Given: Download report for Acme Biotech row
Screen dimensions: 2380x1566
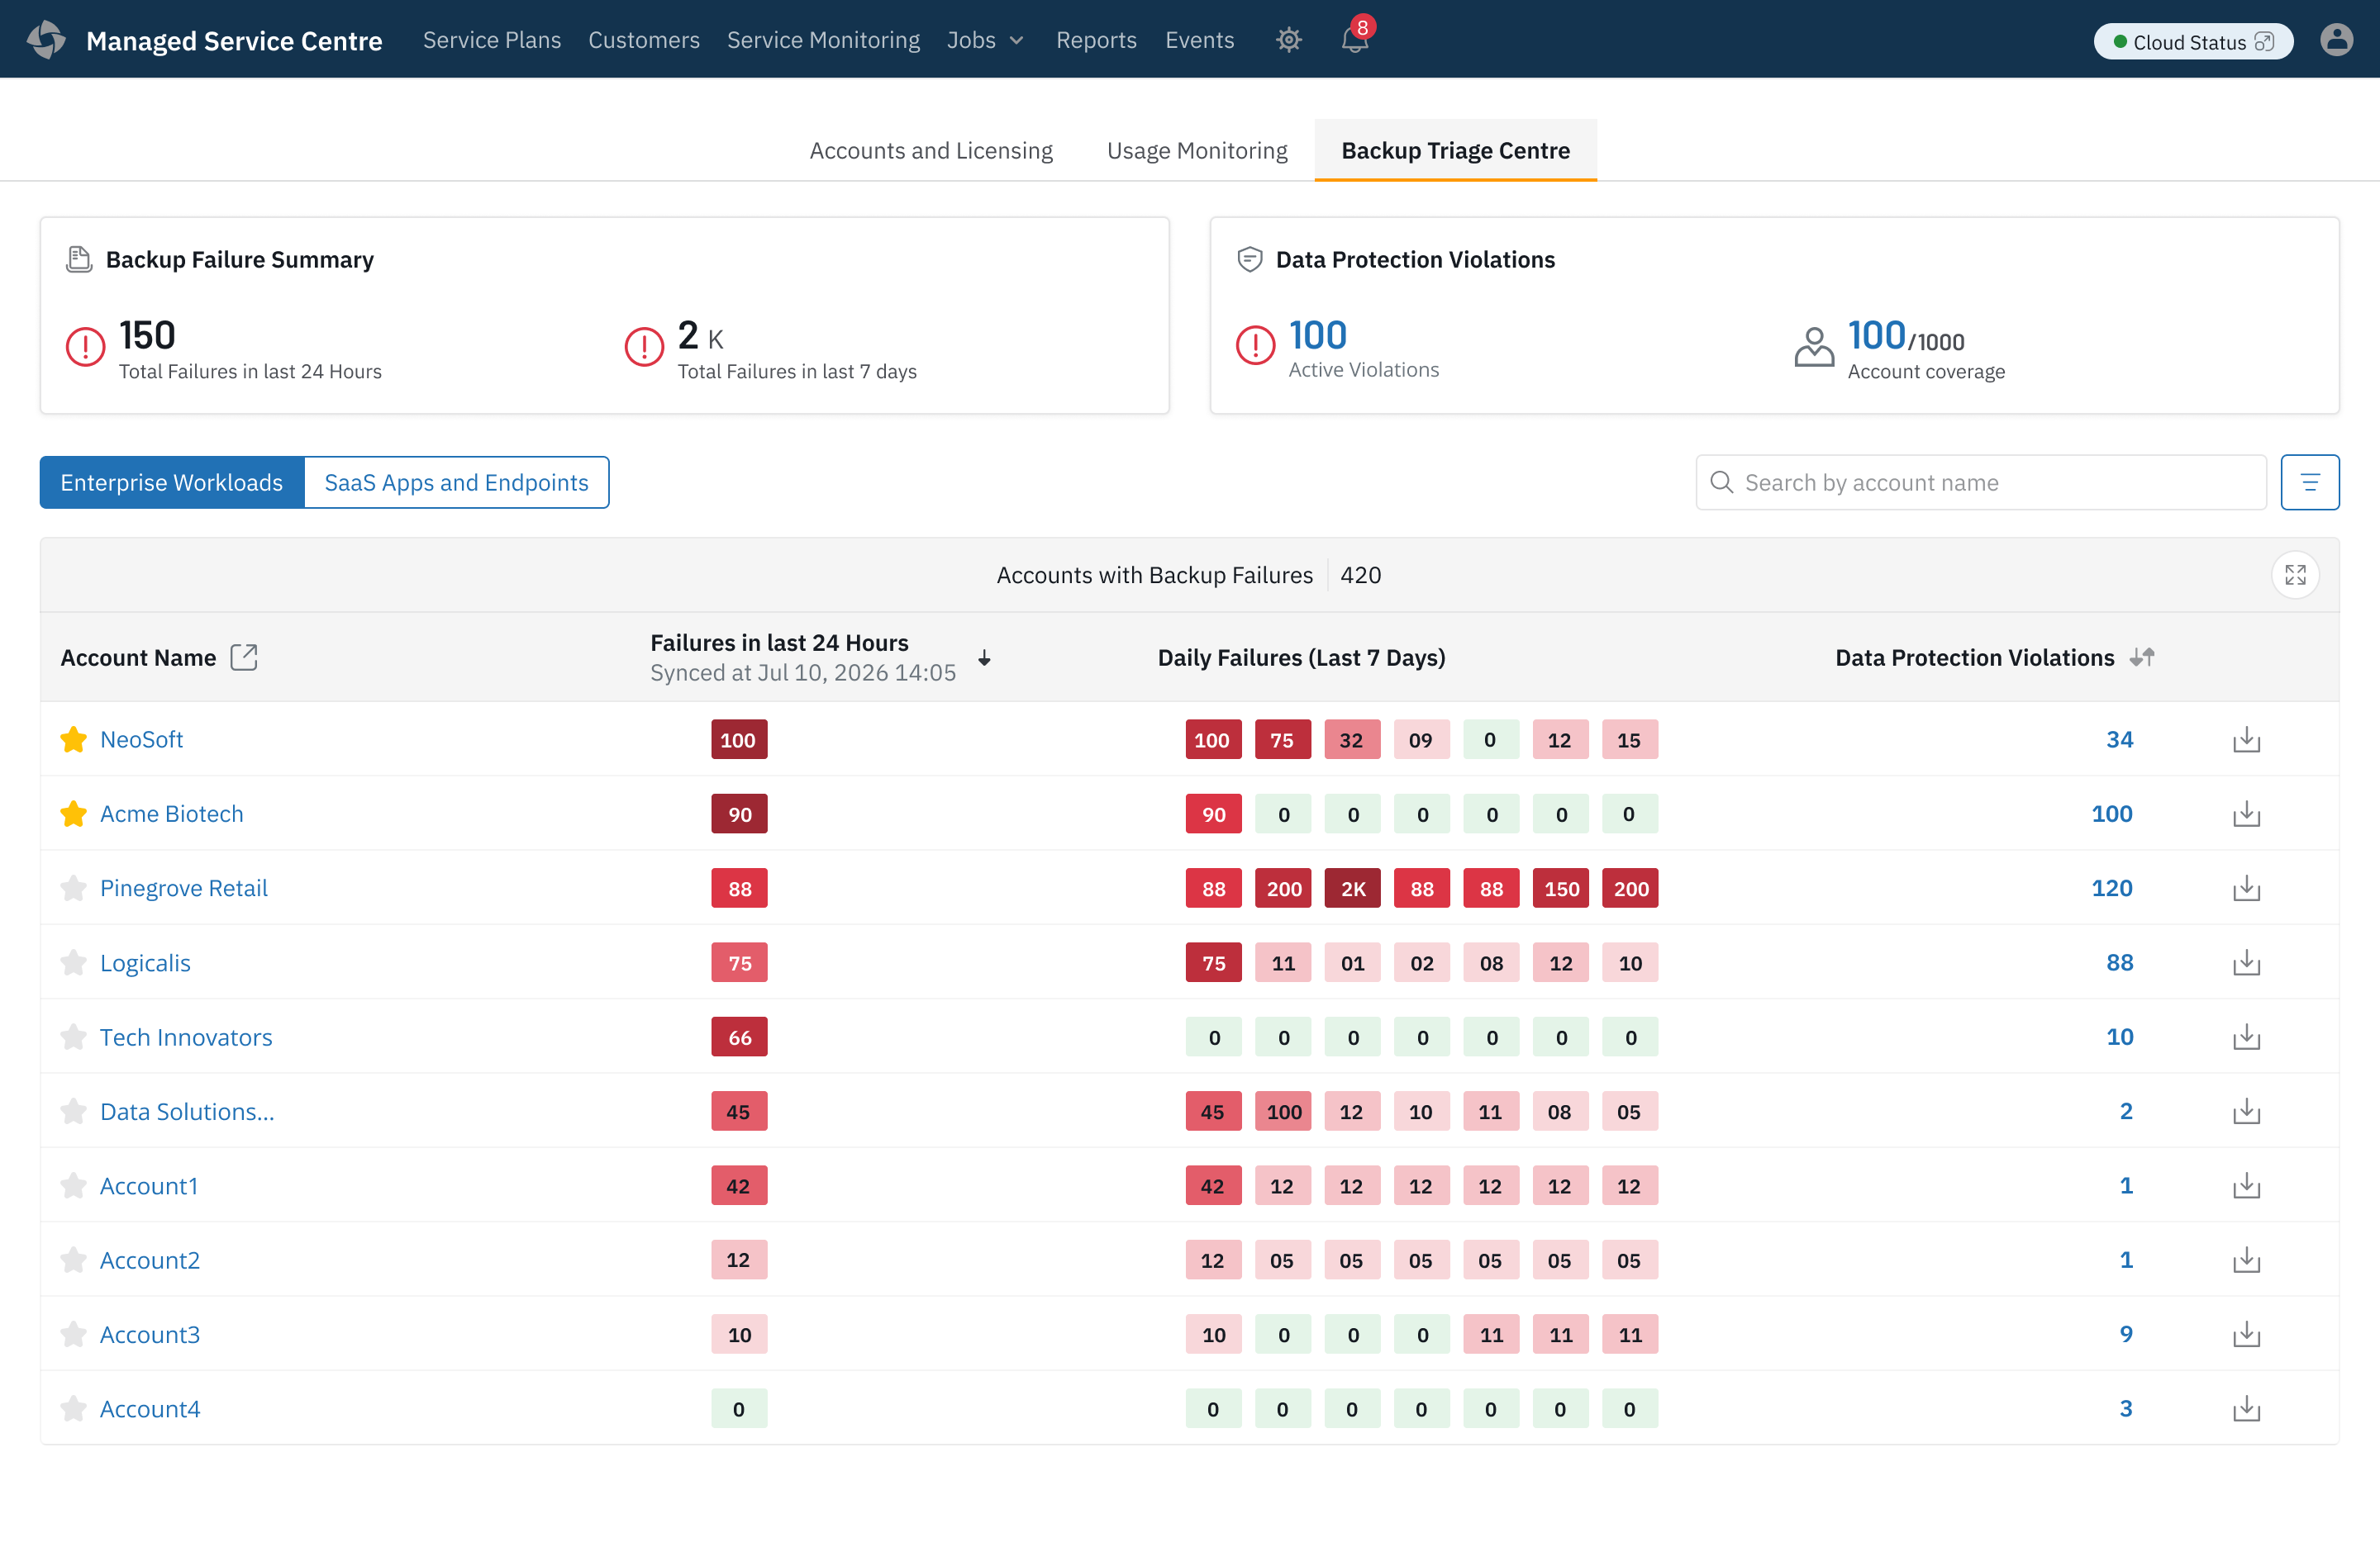Looking at the screenshot, I should [2246, 814].
